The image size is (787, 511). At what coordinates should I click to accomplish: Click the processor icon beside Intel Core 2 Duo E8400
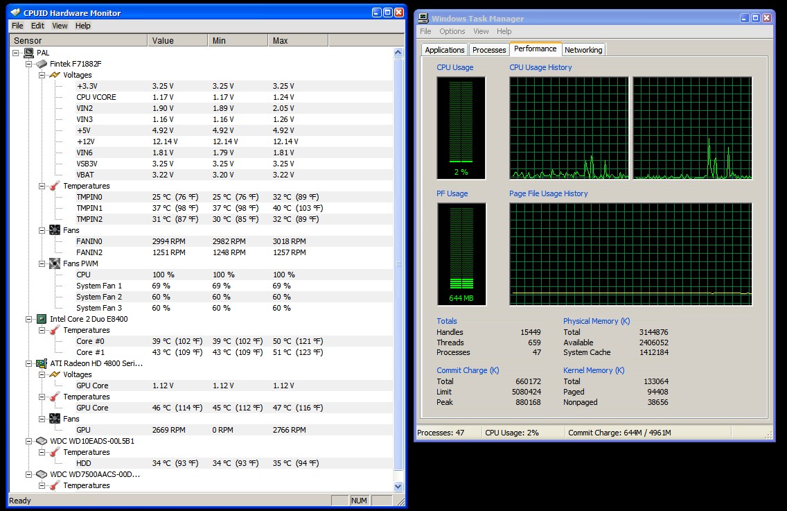(x=42, y=319)
